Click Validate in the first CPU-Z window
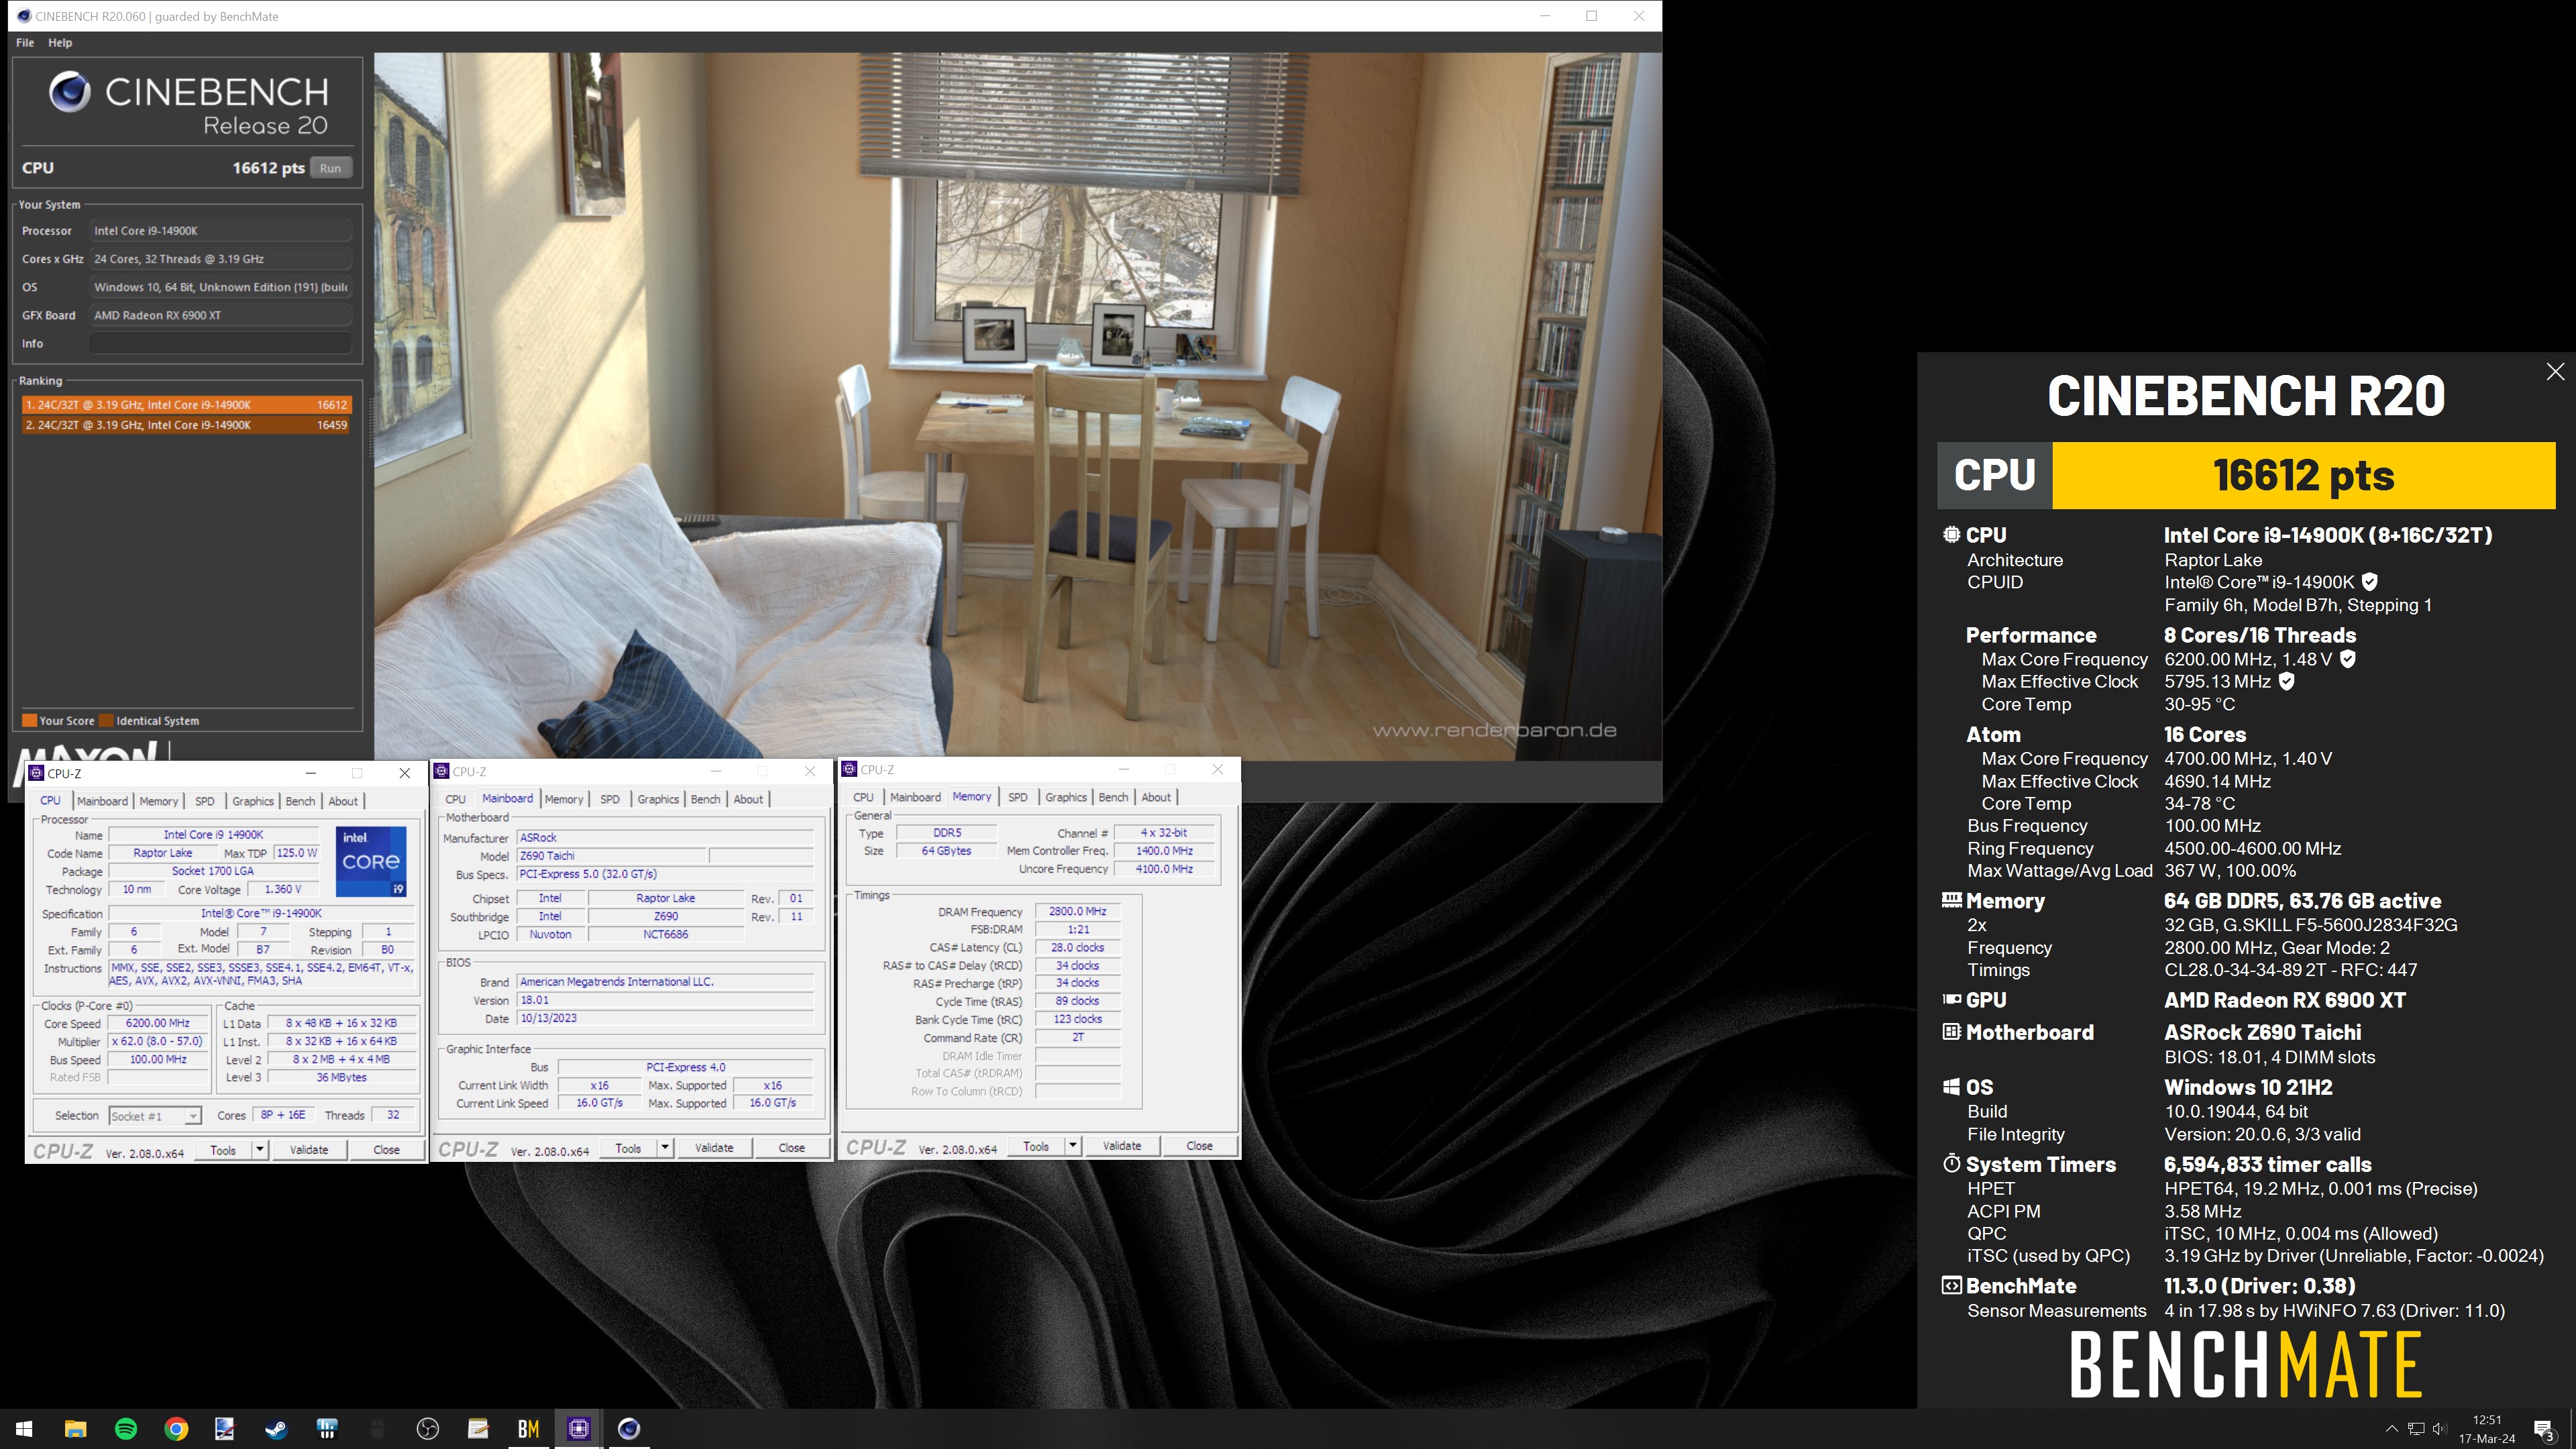The image size is (2576, 1449). (x=309, y=1149)
